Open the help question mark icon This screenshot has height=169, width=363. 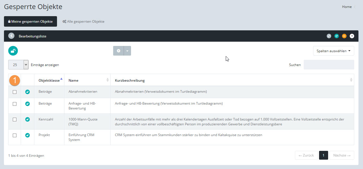(352, 36)
